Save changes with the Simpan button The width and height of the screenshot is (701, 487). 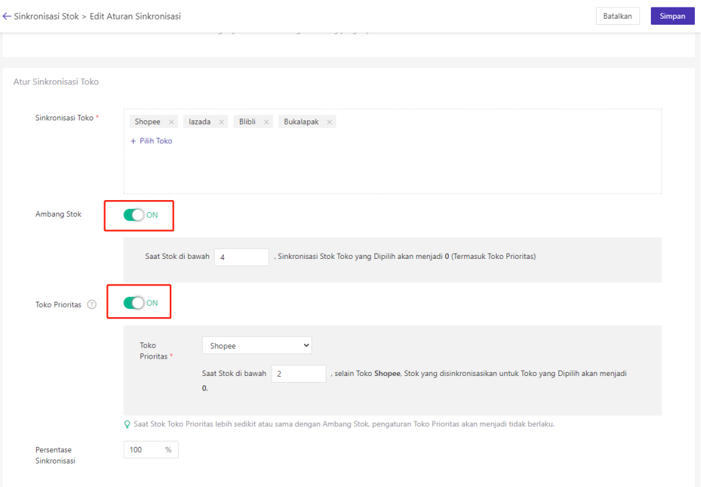[x=672, y=16]
